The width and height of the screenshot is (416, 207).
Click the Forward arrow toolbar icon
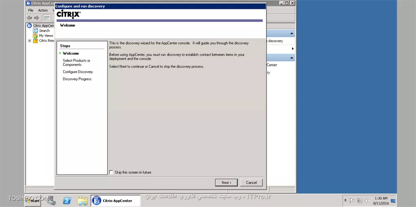point(37,18)
